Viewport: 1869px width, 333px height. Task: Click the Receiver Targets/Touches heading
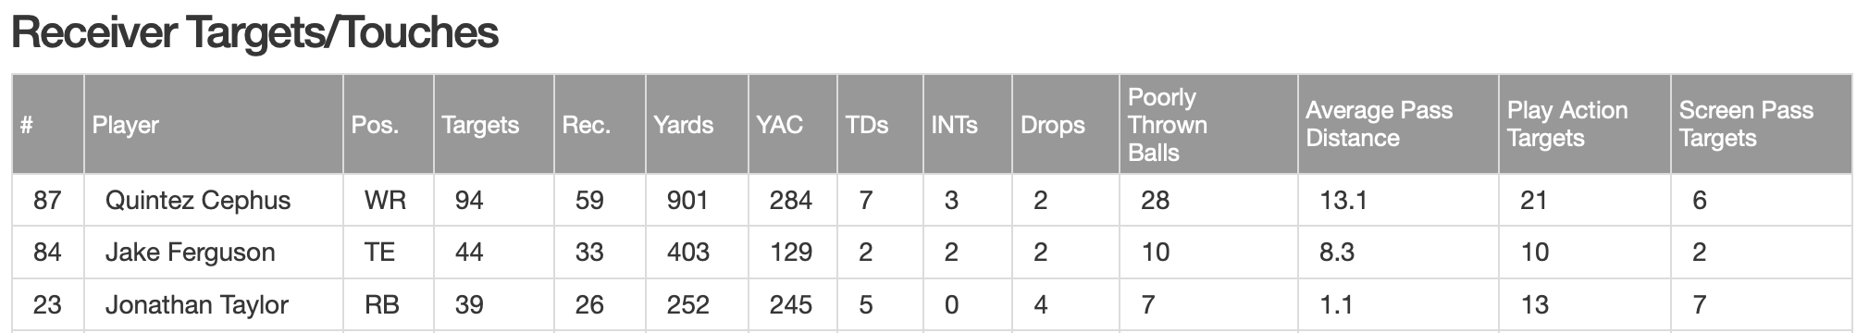tap(254, 33)
